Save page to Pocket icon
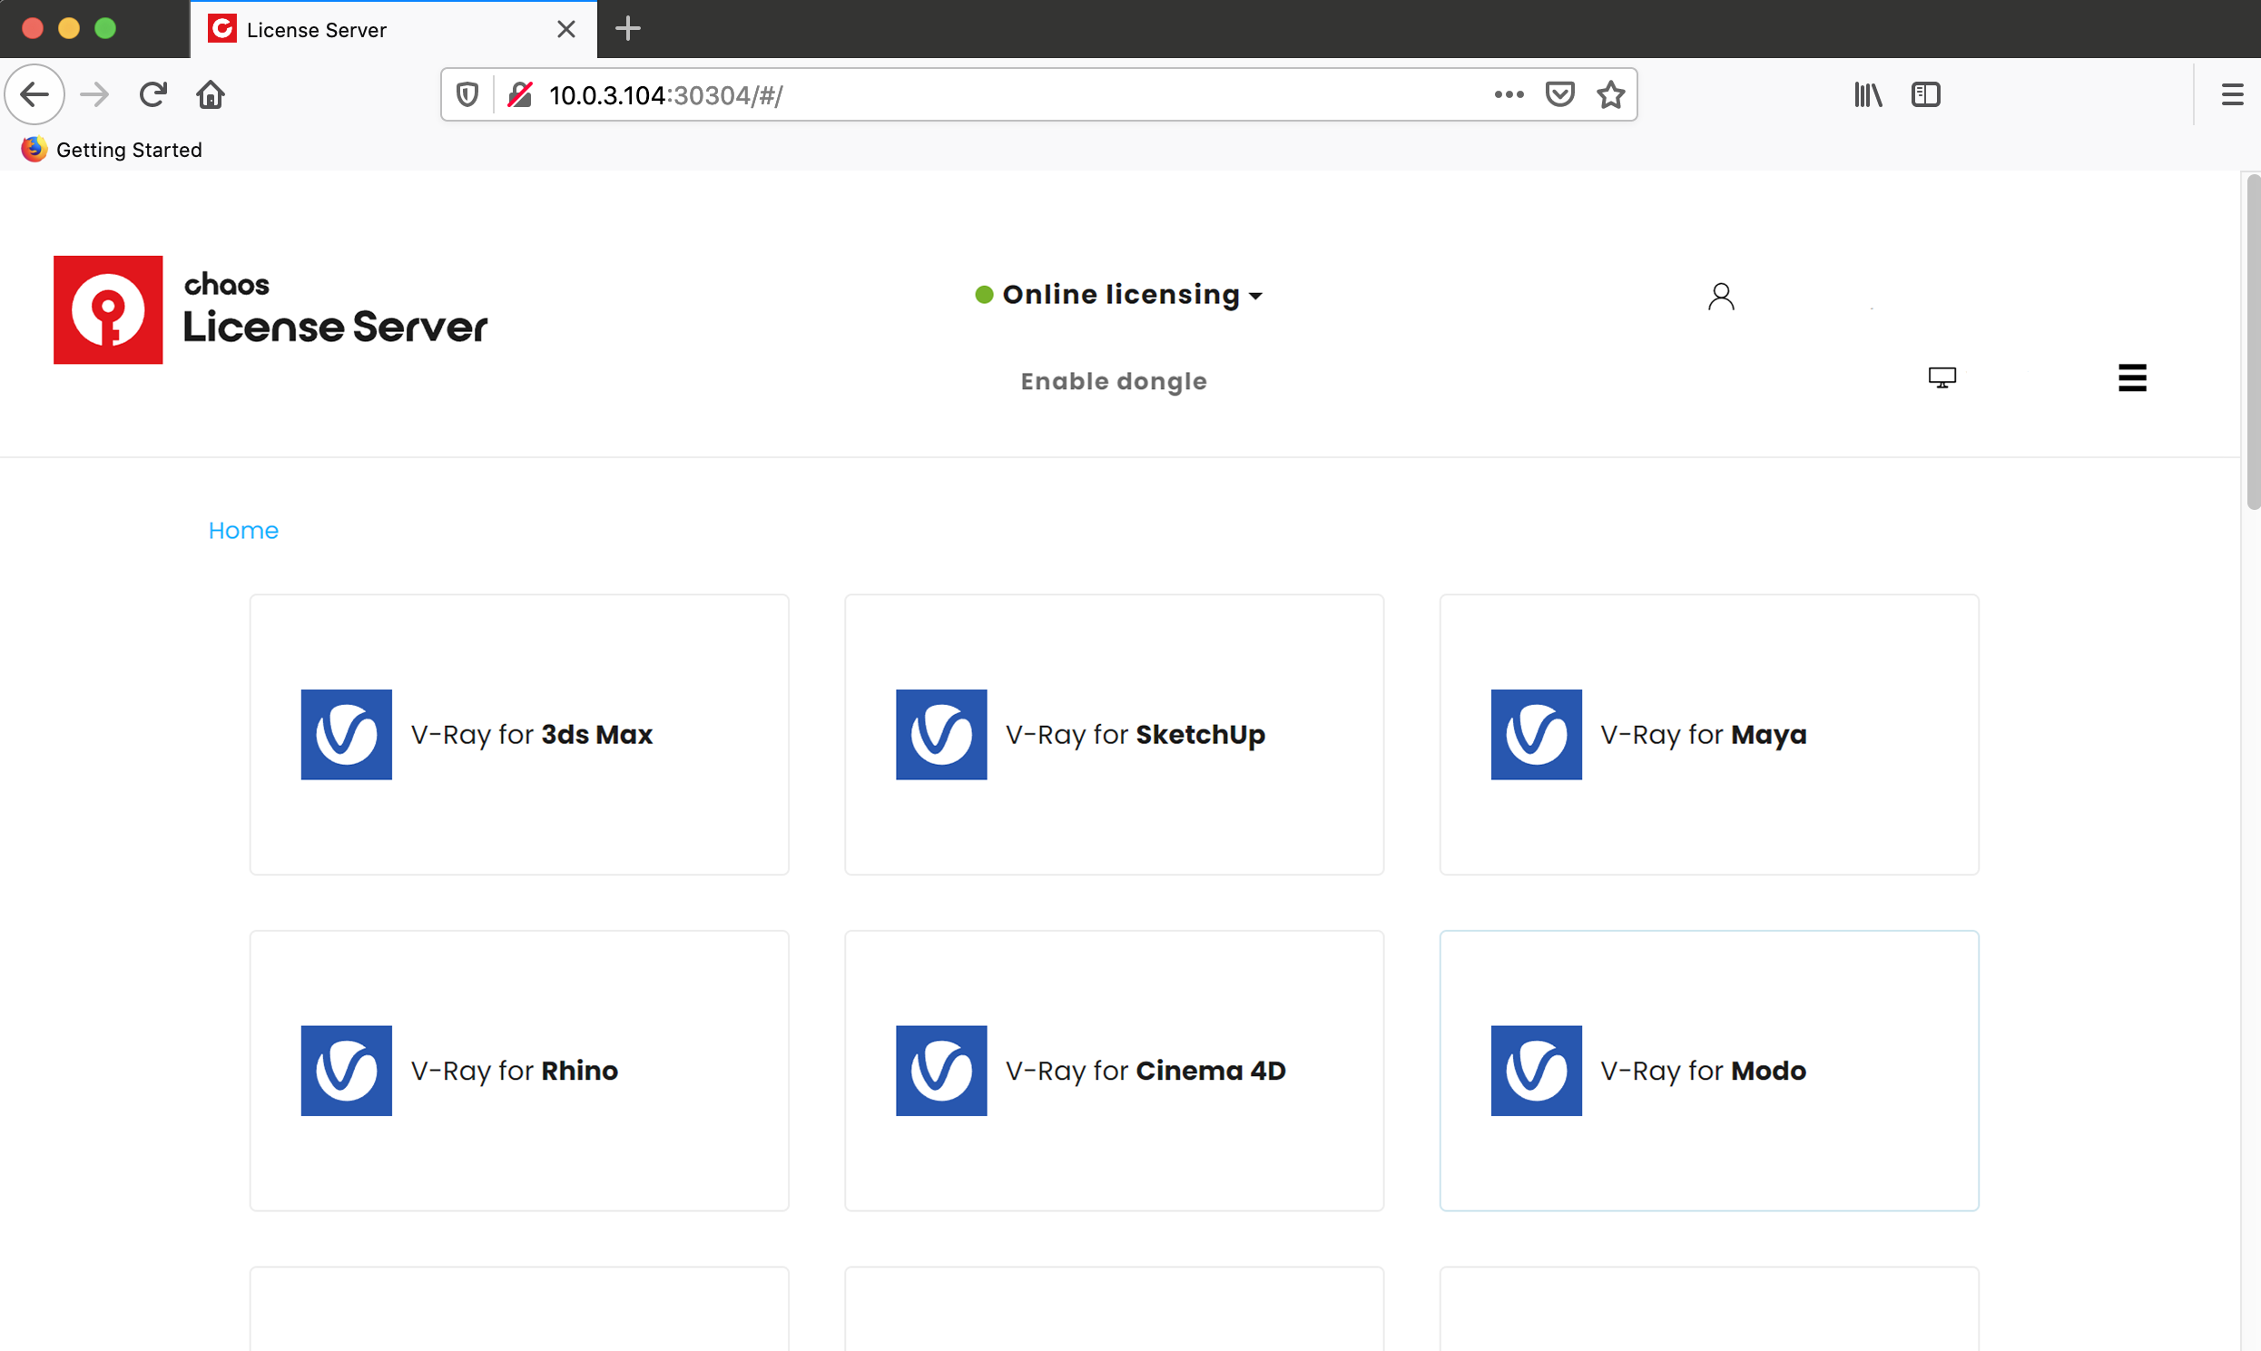Screen dimensions: 2261x1351 pos(1560,94)
